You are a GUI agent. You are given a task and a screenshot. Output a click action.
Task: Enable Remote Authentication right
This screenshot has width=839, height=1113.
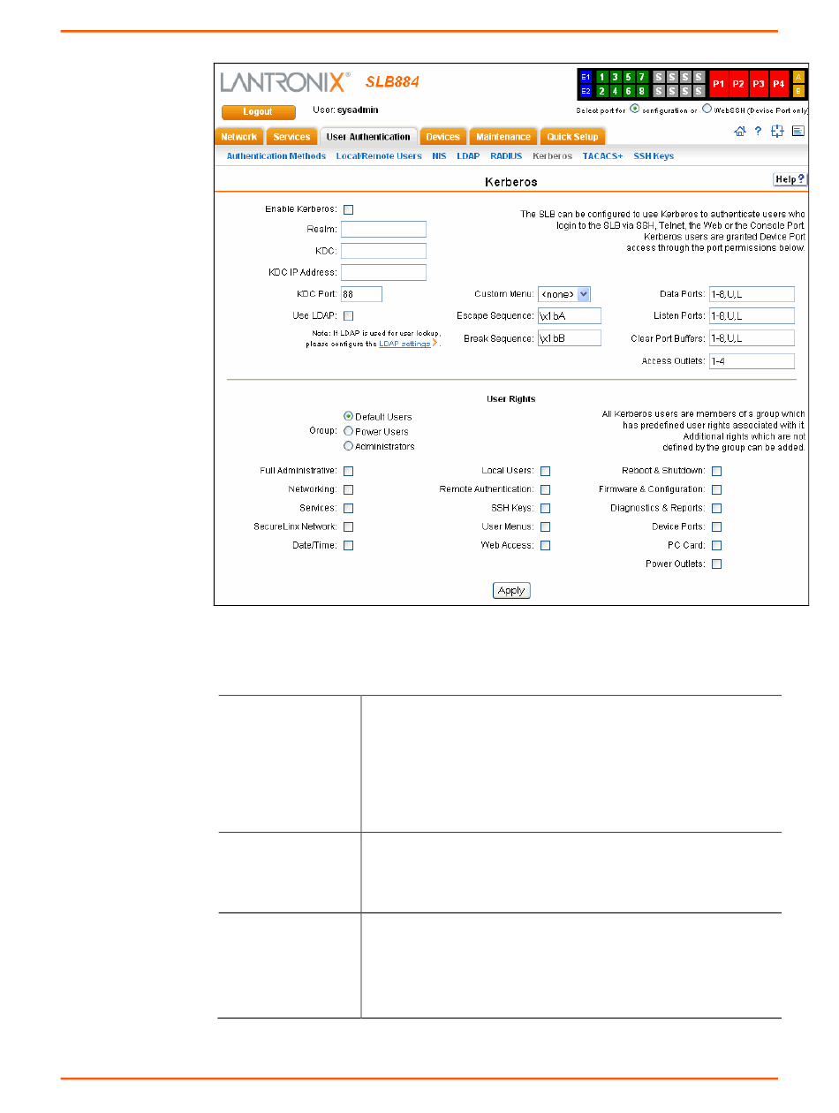coord(546,489)
